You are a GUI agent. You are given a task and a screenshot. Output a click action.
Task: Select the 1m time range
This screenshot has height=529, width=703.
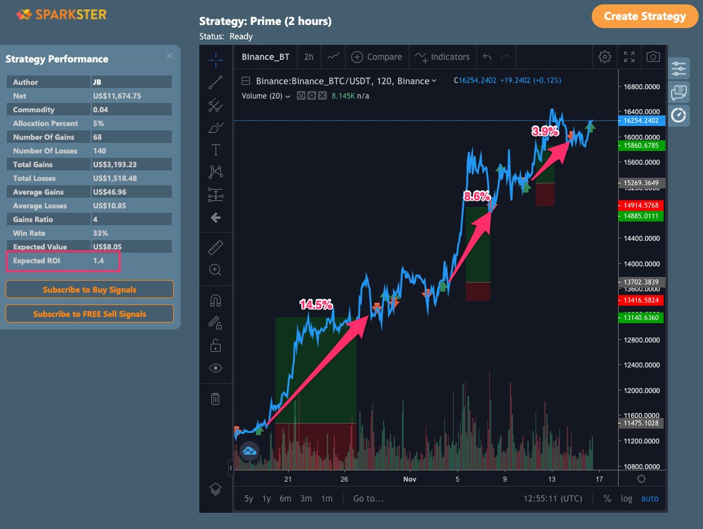[327, 498]
